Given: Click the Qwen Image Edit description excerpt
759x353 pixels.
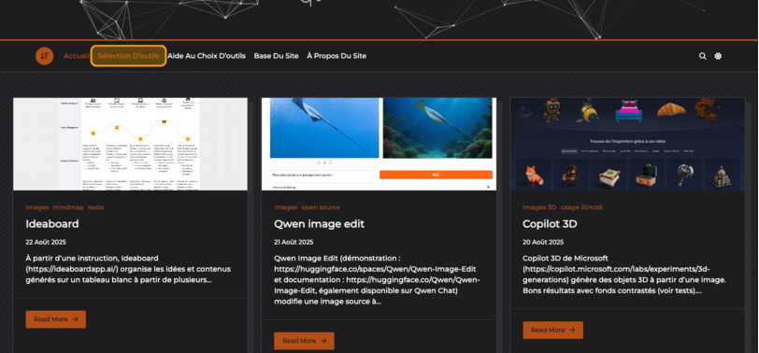Looking at the screenshot, I should click(x=377, y=280).
